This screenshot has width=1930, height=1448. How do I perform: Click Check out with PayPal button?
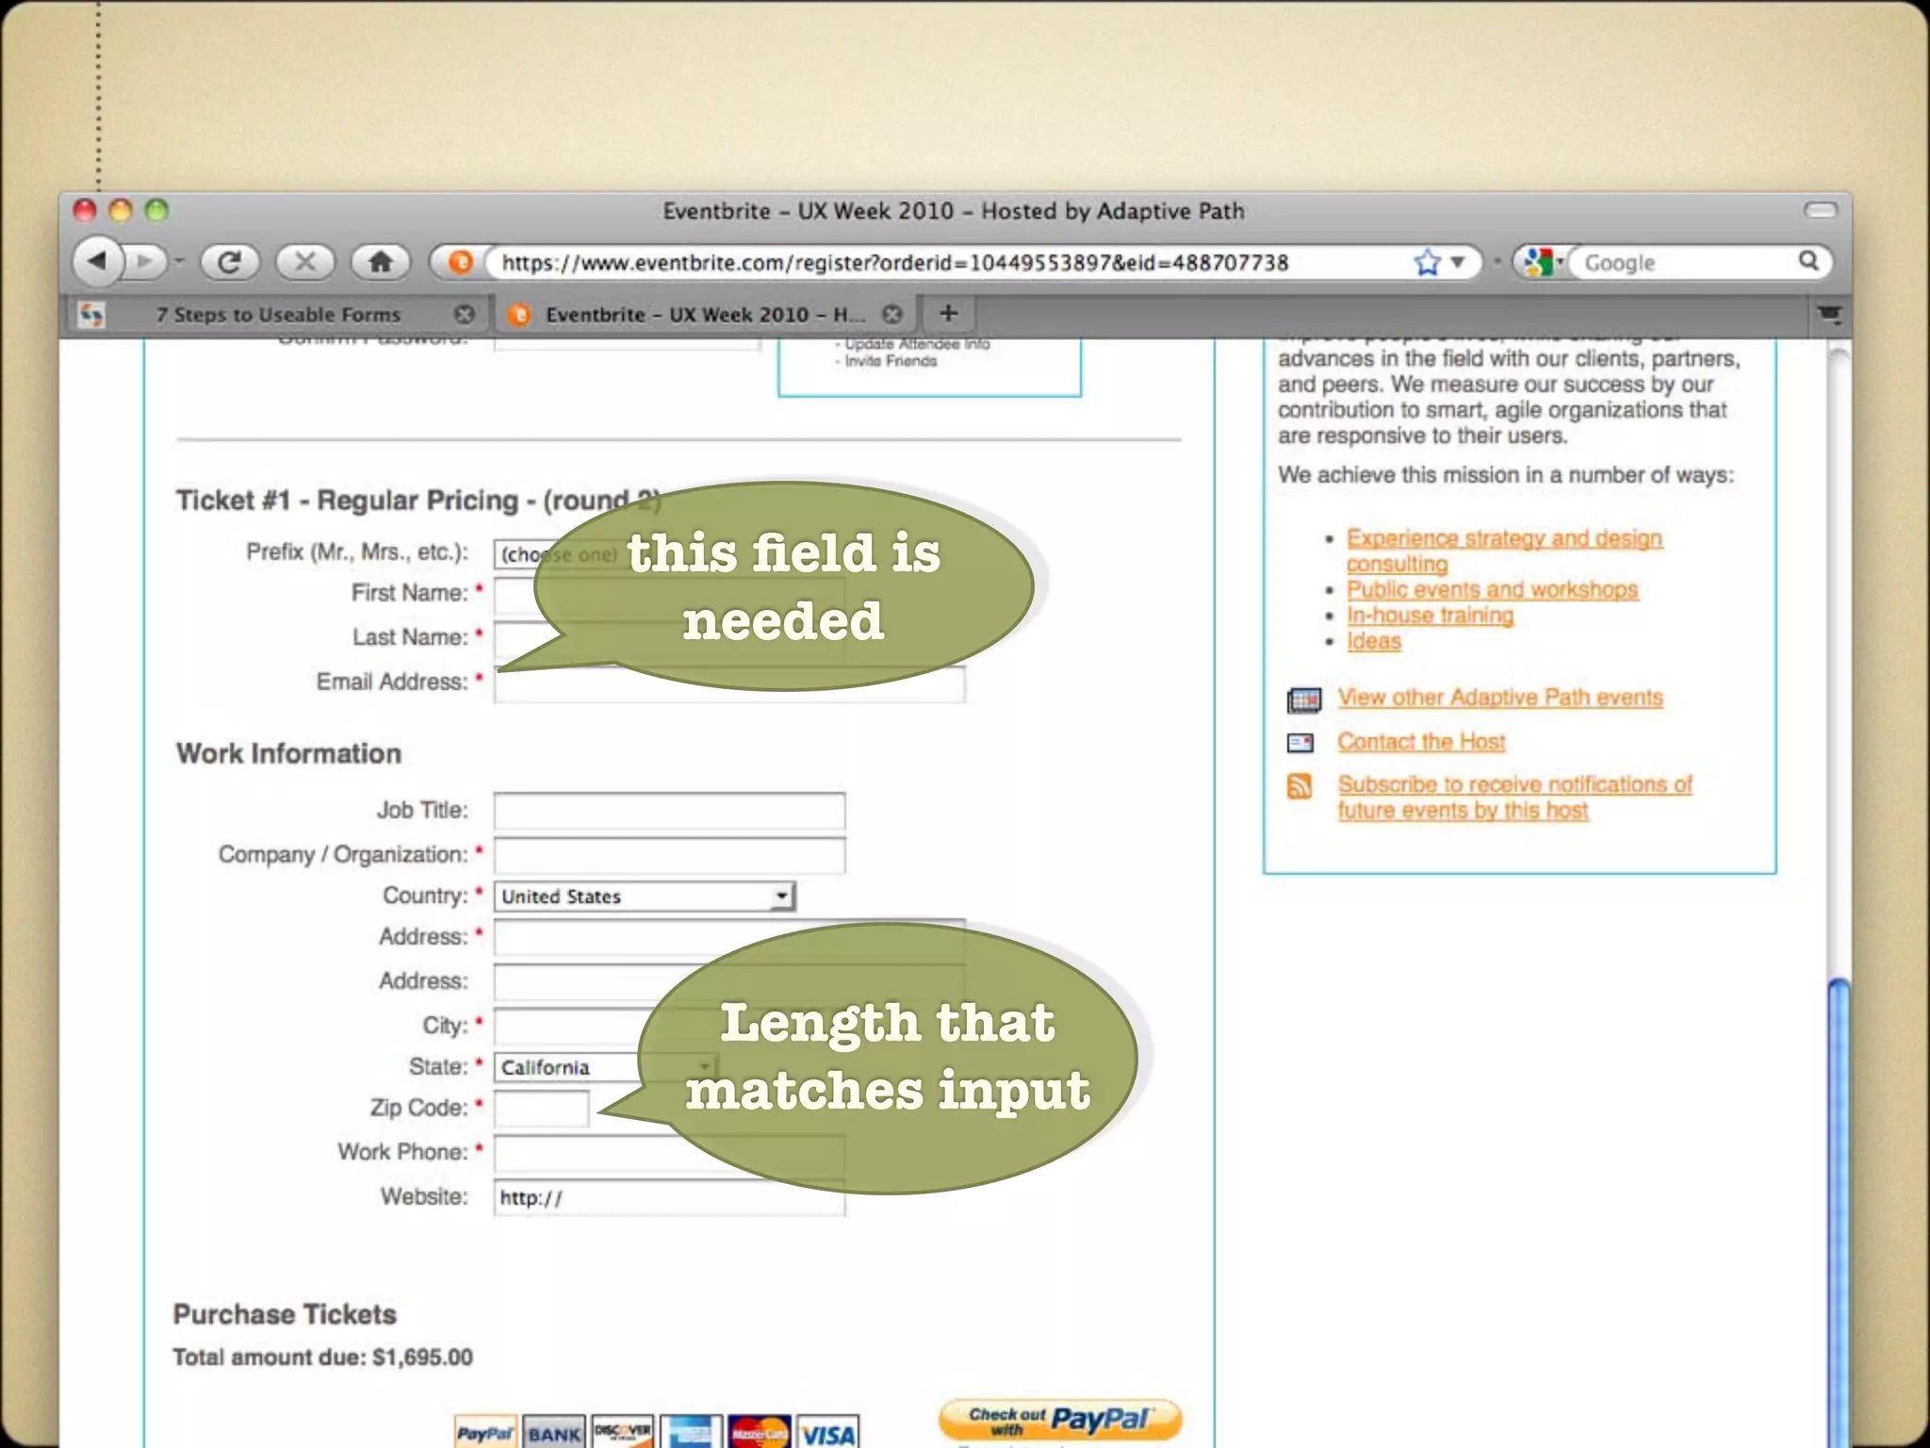[1060, 1421]
